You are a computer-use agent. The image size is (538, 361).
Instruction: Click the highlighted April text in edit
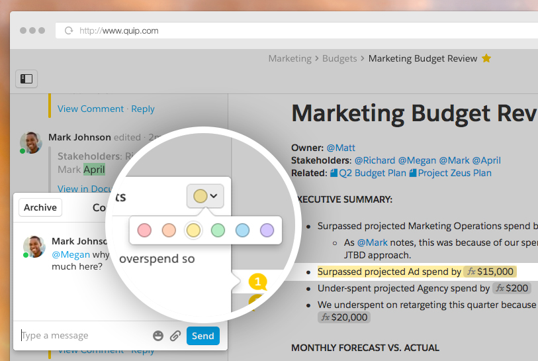click(x=94, y=170)
